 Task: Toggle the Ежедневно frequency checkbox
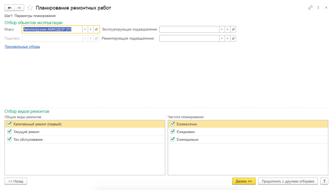tap(172, 132)
